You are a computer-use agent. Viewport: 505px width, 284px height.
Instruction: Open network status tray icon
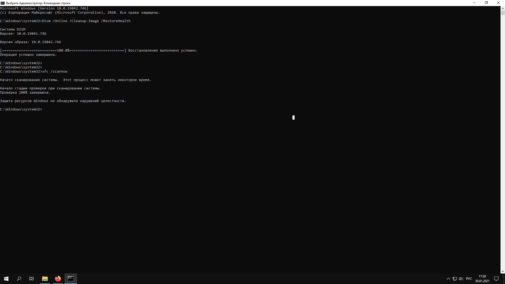[x=455, y=279]
